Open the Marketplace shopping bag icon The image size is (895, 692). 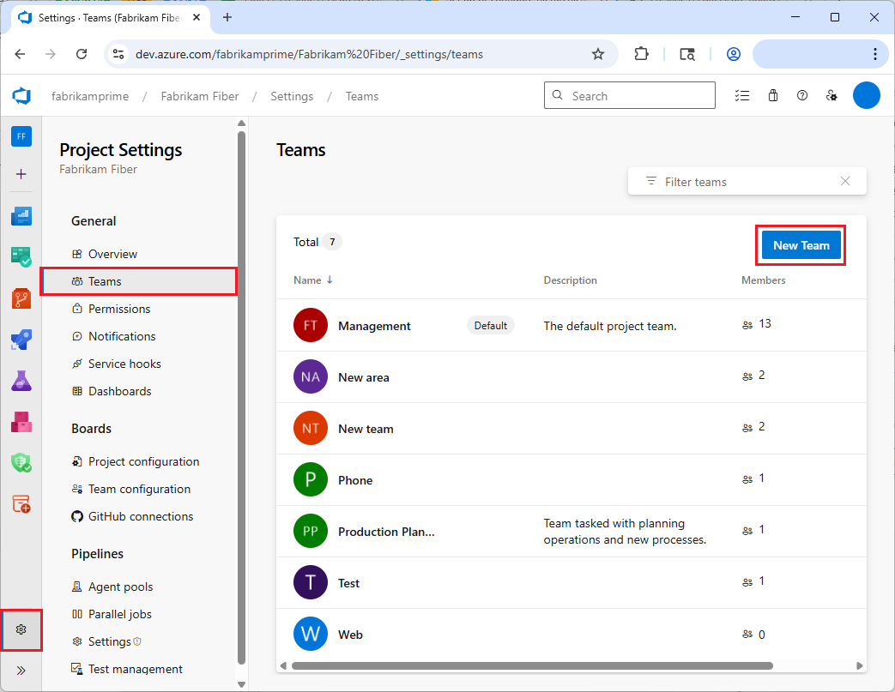click(x=772, y=95)
